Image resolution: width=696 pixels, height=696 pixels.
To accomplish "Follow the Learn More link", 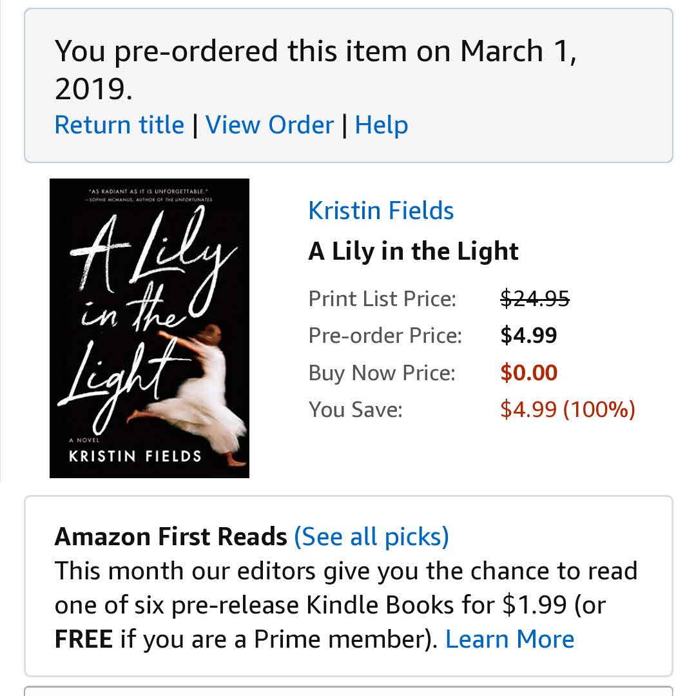I will [509, 639].
